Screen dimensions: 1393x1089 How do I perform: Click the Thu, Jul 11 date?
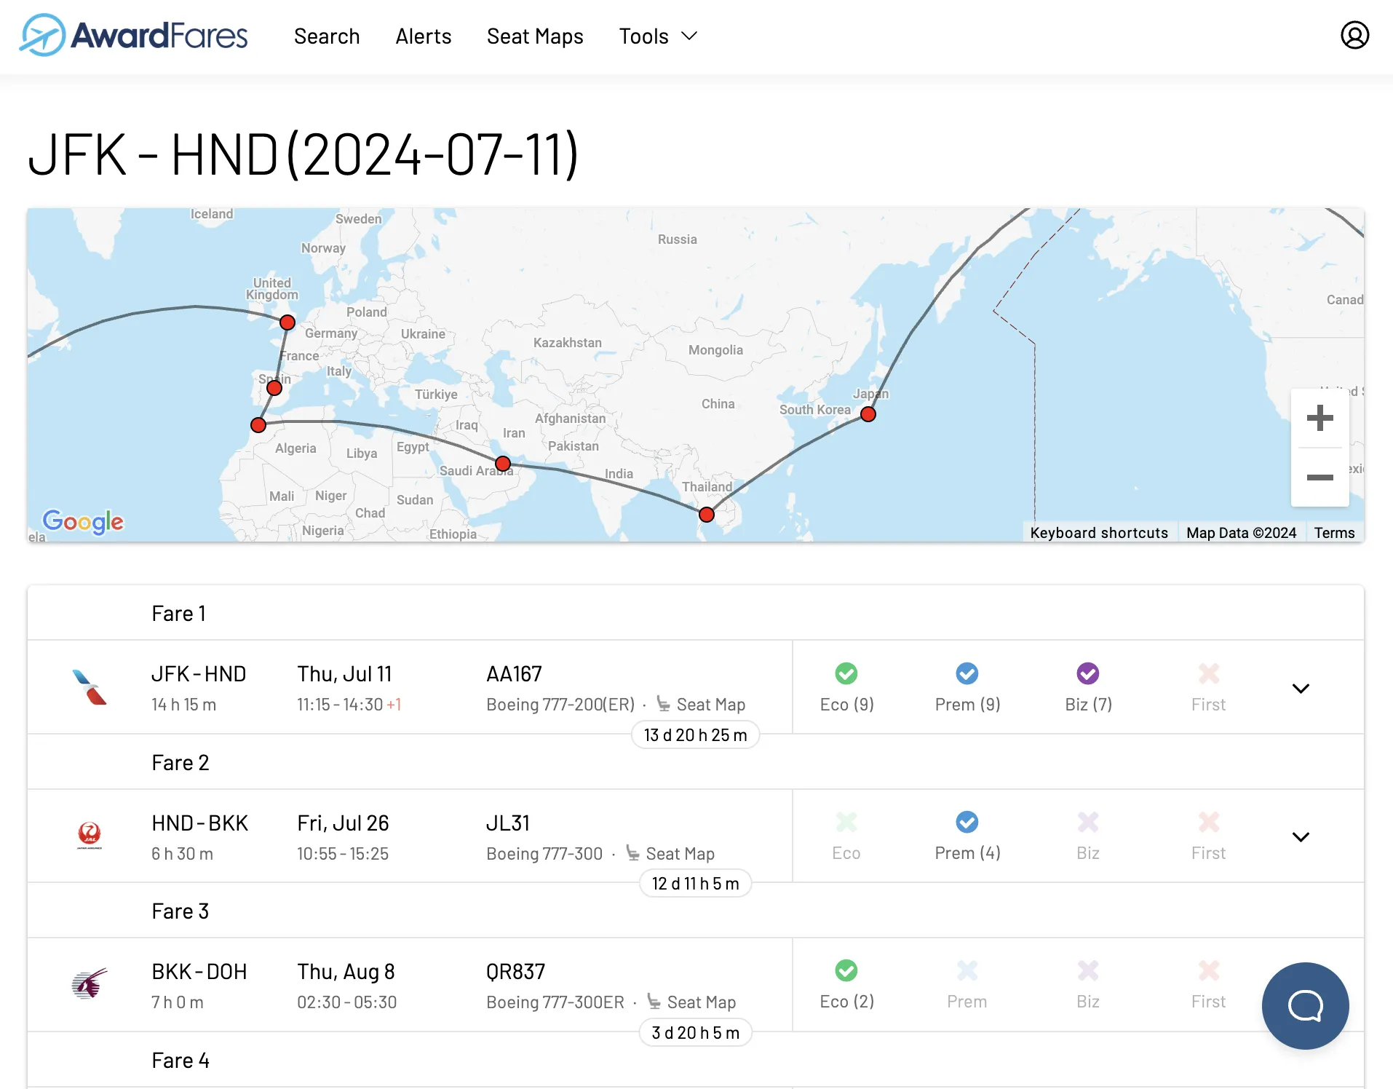pos(344,674)
